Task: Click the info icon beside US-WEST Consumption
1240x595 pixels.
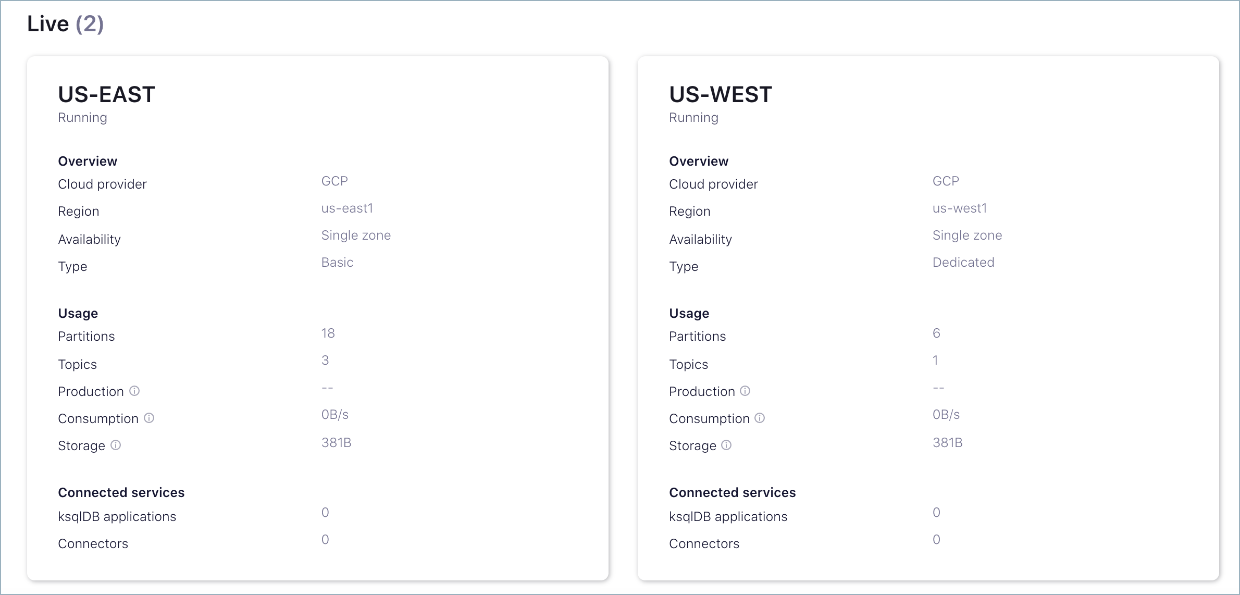Action: point(760,418)
